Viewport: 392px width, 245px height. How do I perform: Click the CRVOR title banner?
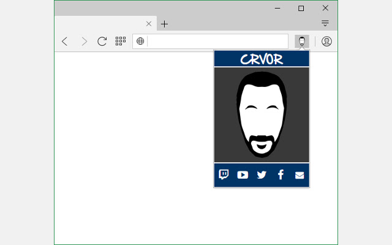pyautogui.click(x=262, y=59)
